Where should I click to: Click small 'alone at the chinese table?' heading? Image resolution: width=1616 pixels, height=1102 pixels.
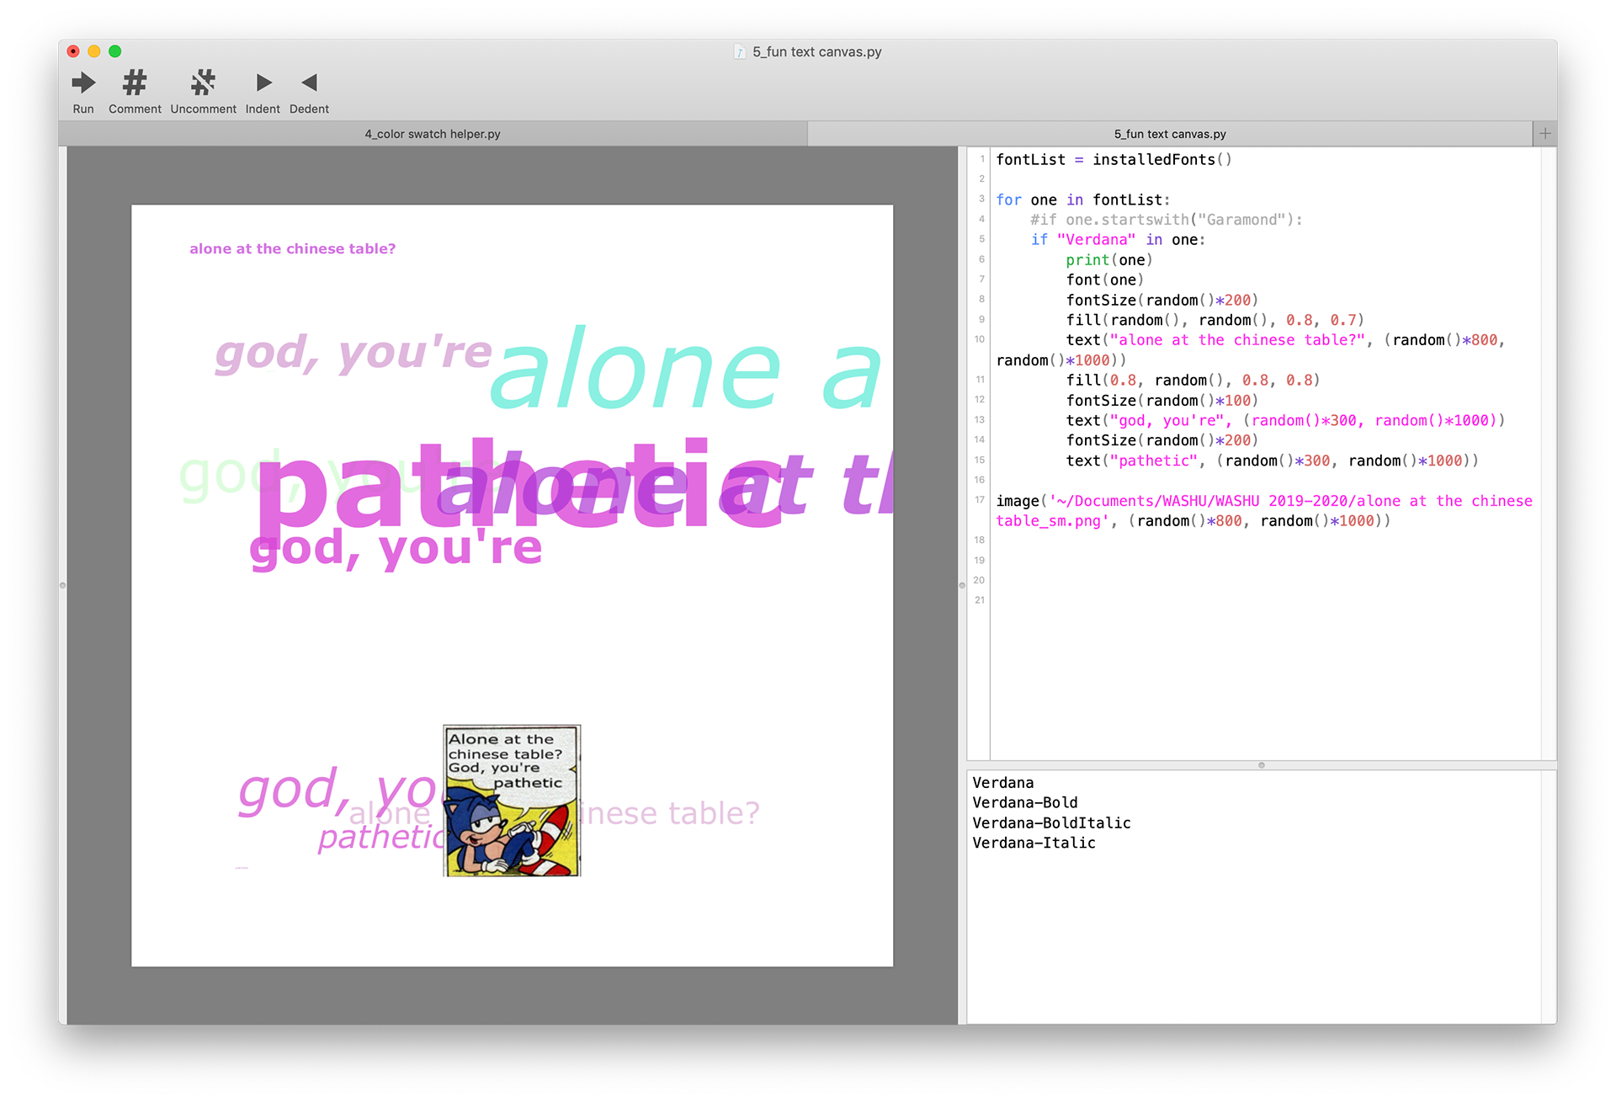(x=292, y=249)
